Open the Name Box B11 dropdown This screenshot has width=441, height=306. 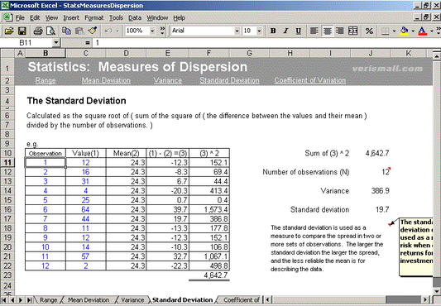pos(56,43)
